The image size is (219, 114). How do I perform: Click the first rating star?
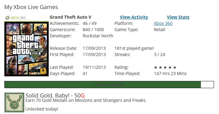[156, 68]
